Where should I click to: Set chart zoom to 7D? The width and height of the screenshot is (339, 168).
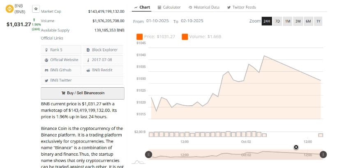[277, 21]
